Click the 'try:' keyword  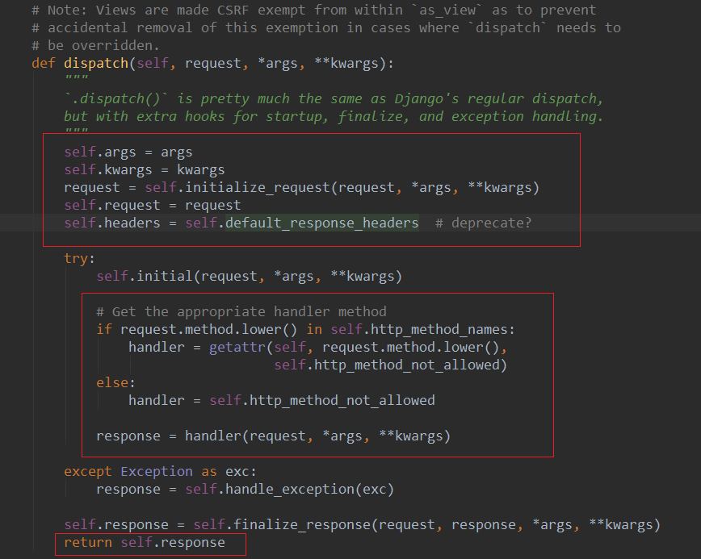tap(79, 258)
